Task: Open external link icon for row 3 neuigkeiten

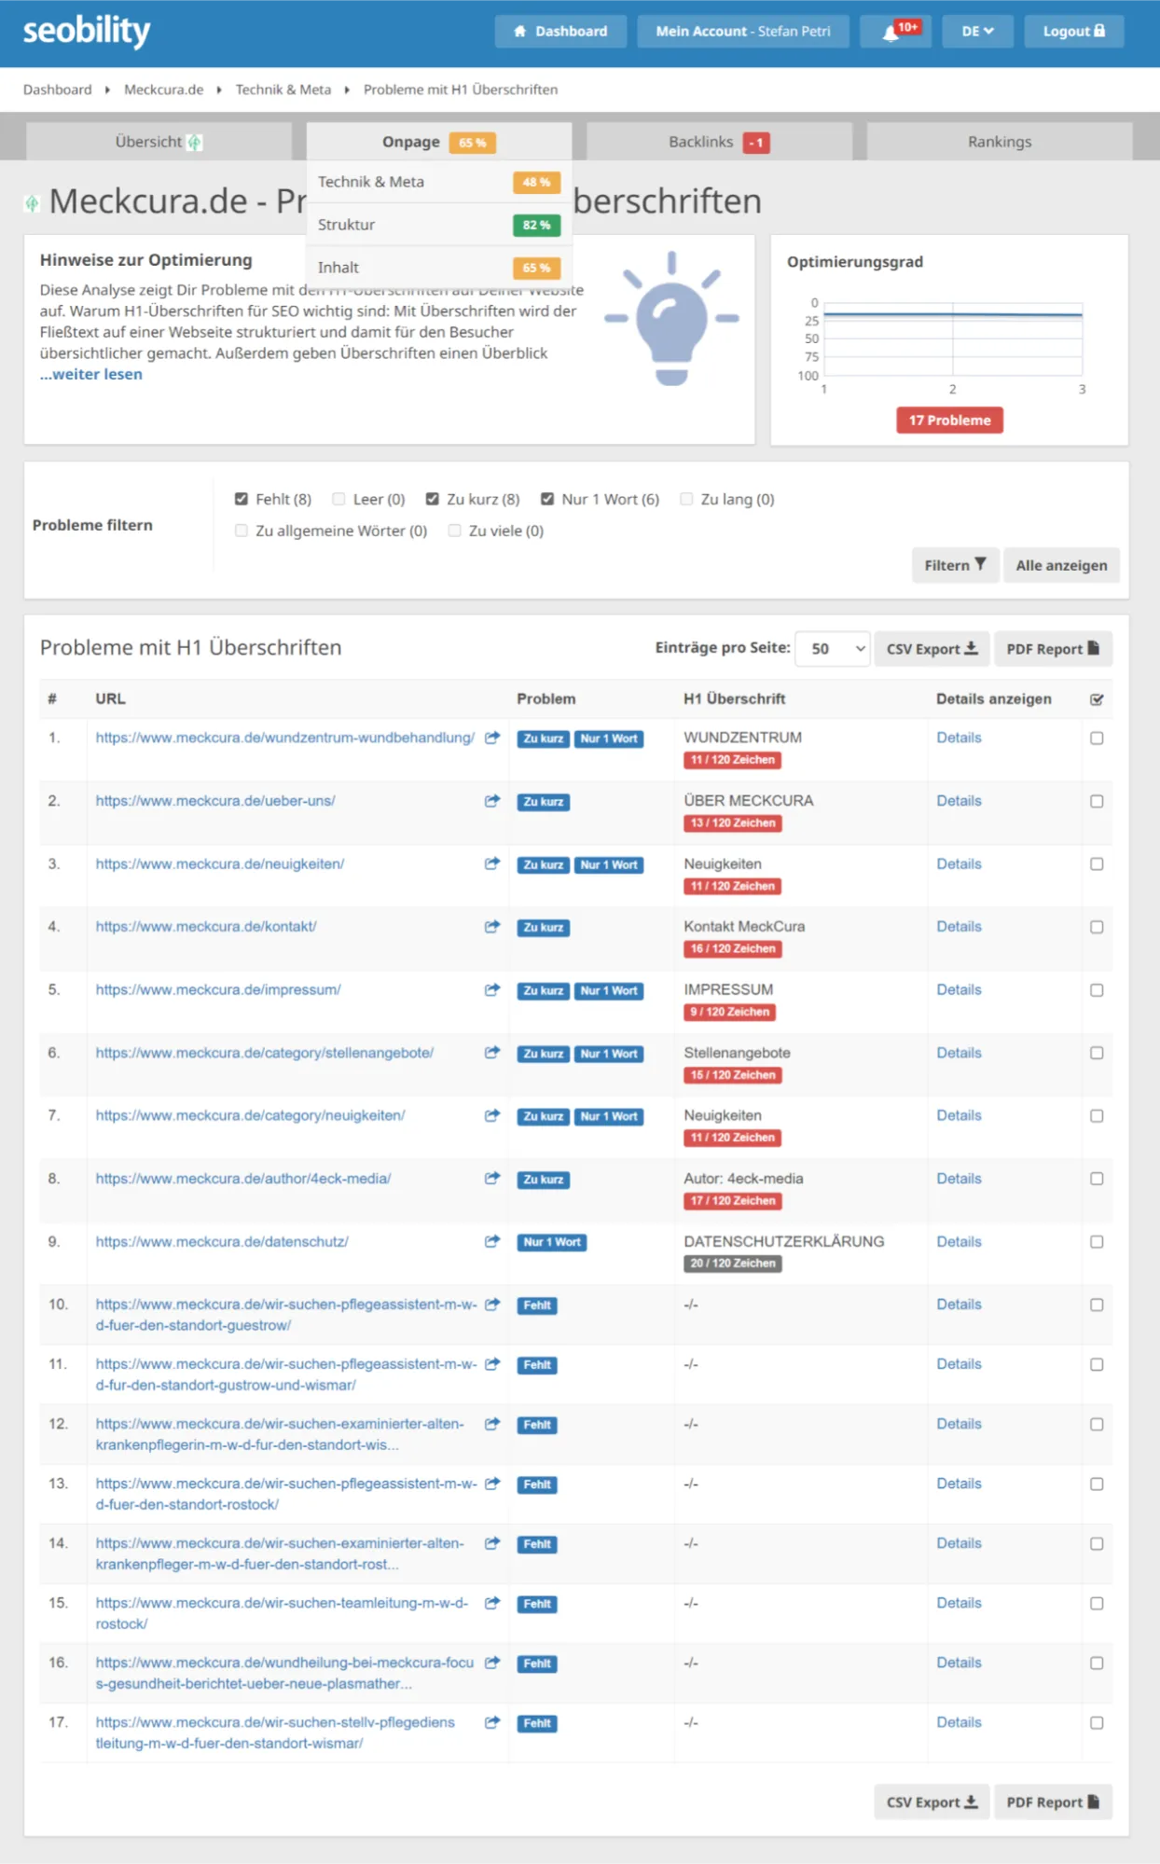Action: tap(492, 864)
